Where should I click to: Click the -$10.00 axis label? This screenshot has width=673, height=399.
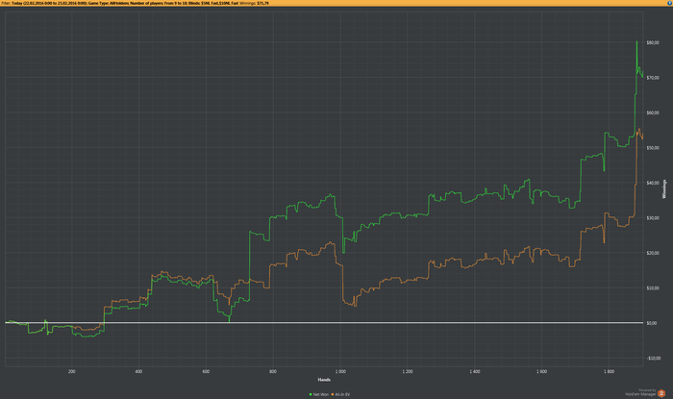tap(653, 359)
